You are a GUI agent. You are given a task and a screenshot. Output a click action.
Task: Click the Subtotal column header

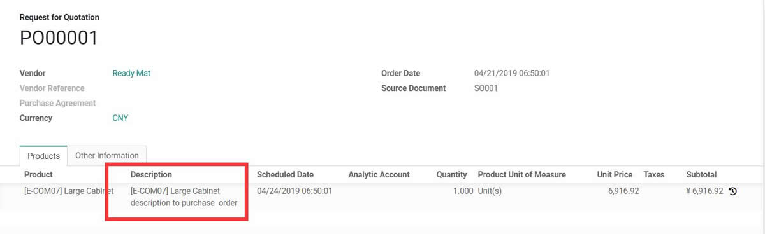(x=701, y=174)
